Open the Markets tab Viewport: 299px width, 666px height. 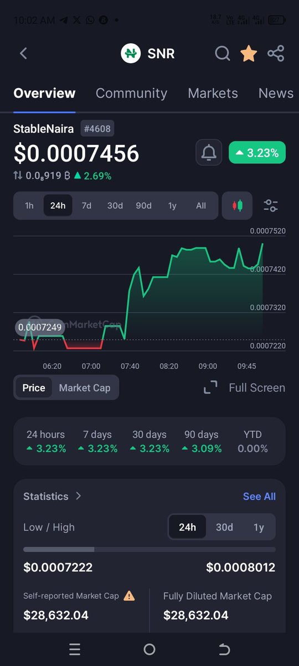[213, 93]
